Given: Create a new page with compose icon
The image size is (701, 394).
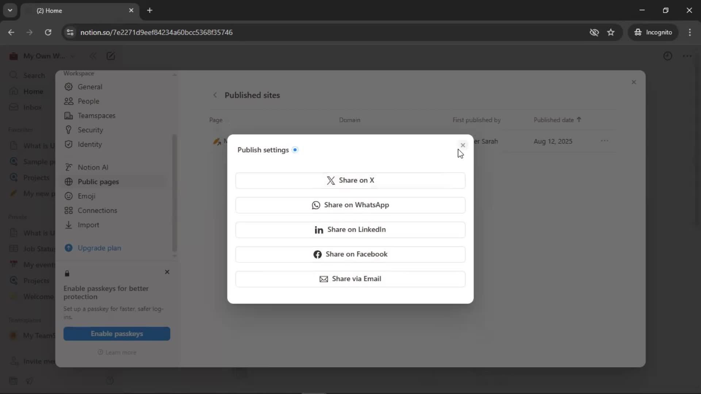Looking at the screenshot, I should [111, 56].
